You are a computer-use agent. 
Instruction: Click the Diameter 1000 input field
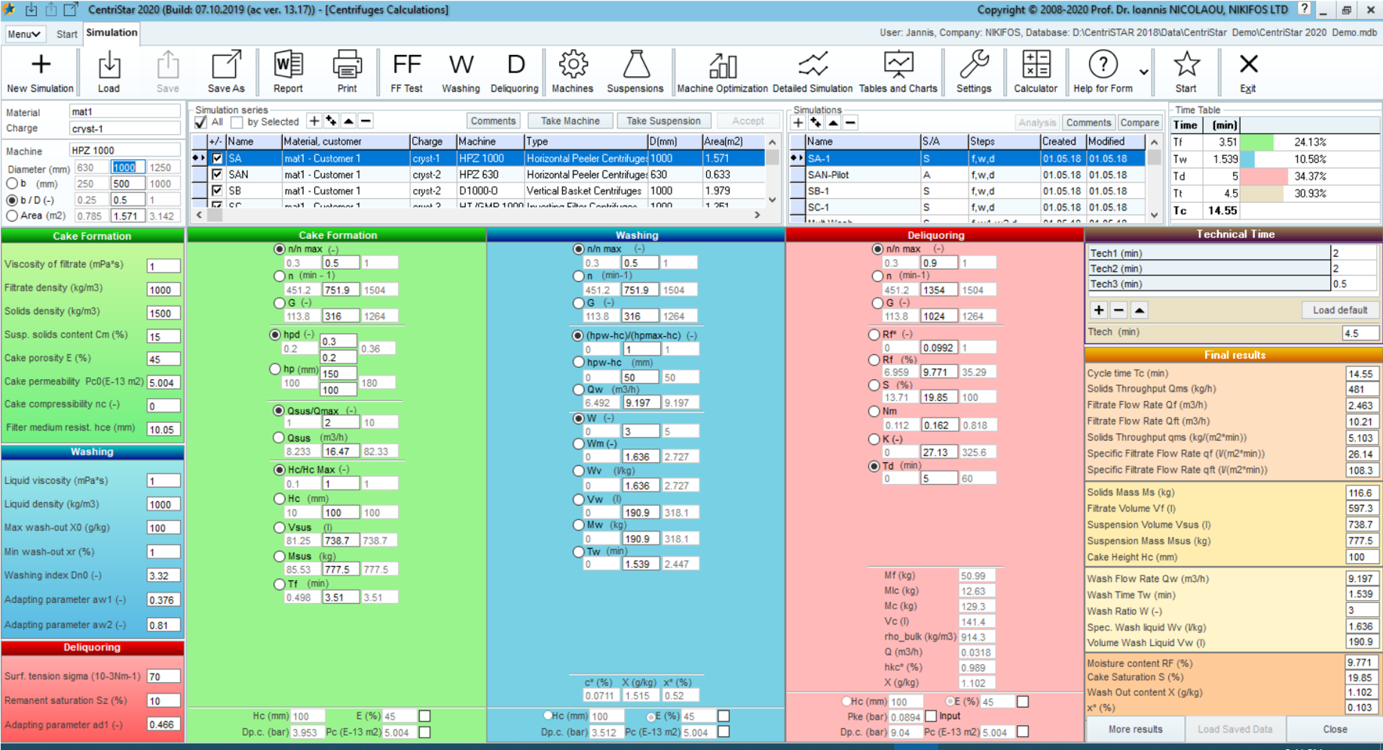[128, 167]
